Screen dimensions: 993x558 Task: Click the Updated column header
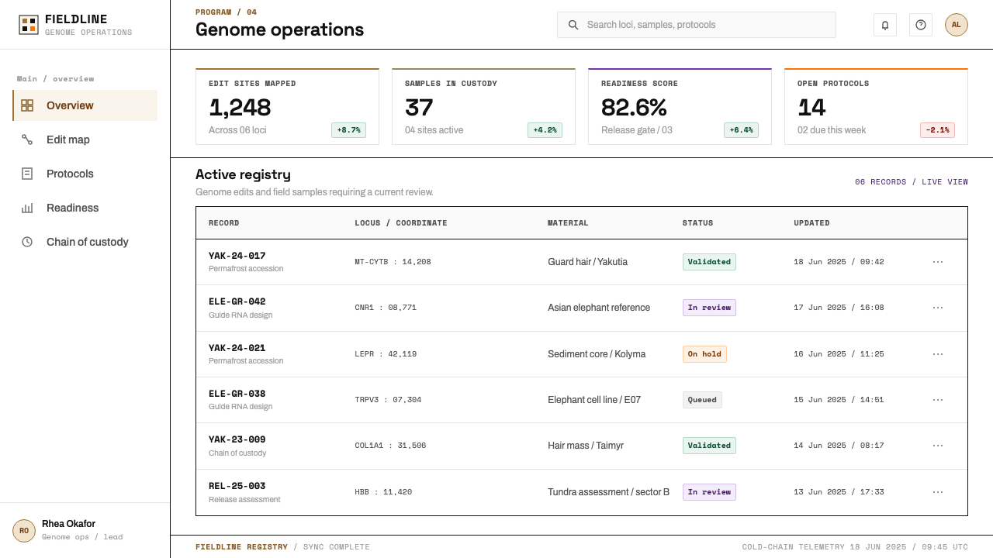[x=811, y=223]
